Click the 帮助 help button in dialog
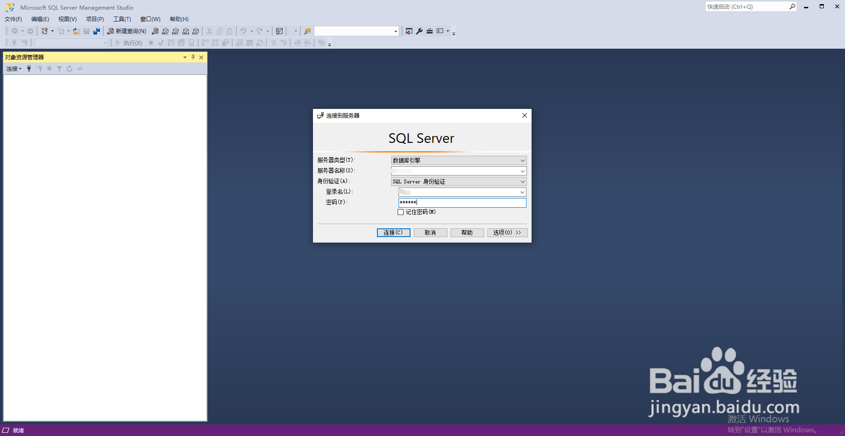845x436 pixels. pos(467,232)
